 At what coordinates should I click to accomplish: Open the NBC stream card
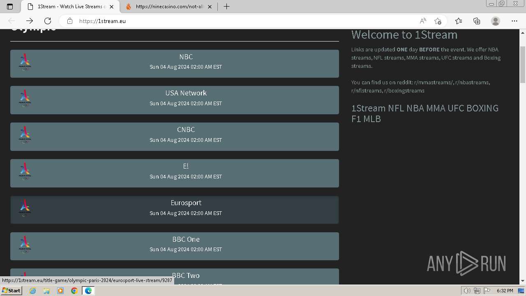pyautogui.click(x=175, y=64)
